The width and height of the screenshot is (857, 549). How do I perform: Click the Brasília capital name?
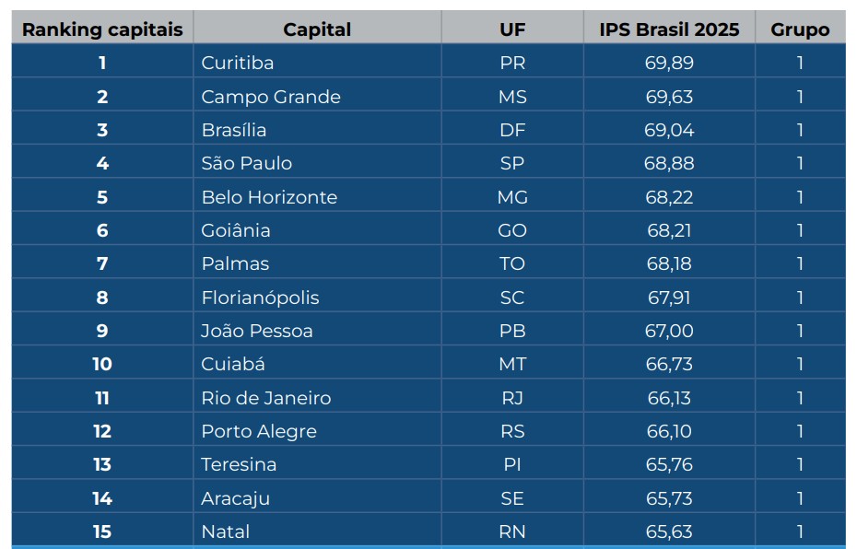233,130
